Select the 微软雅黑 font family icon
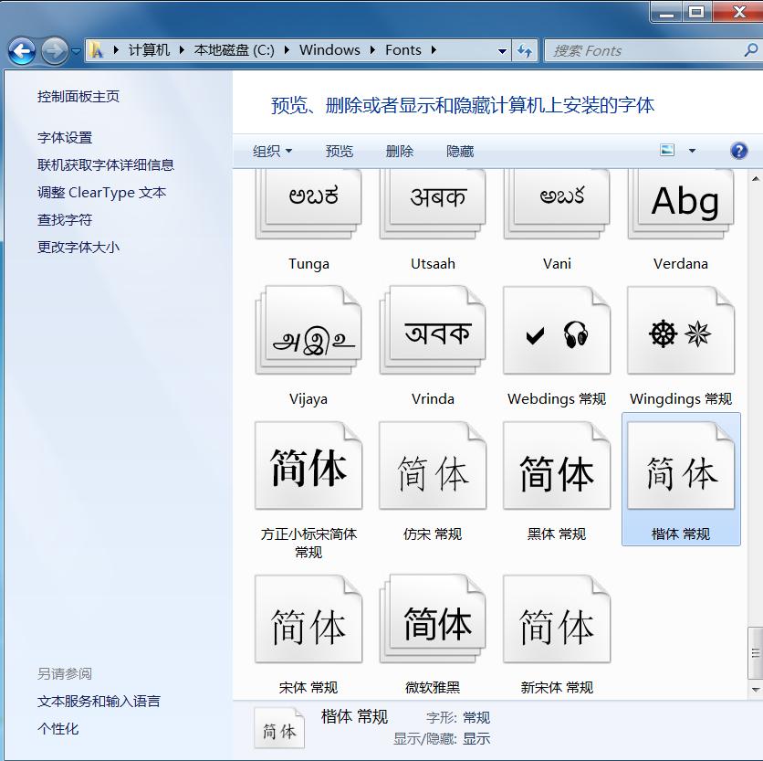Screen dimensions: 763x761 [x=433, y=619]
